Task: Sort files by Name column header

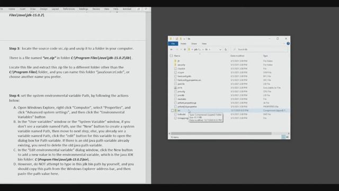Action: [177, 56]
